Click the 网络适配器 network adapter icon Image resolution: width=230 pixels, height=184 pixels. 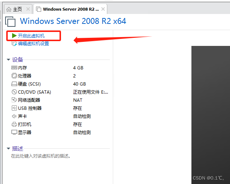[14, 100]
